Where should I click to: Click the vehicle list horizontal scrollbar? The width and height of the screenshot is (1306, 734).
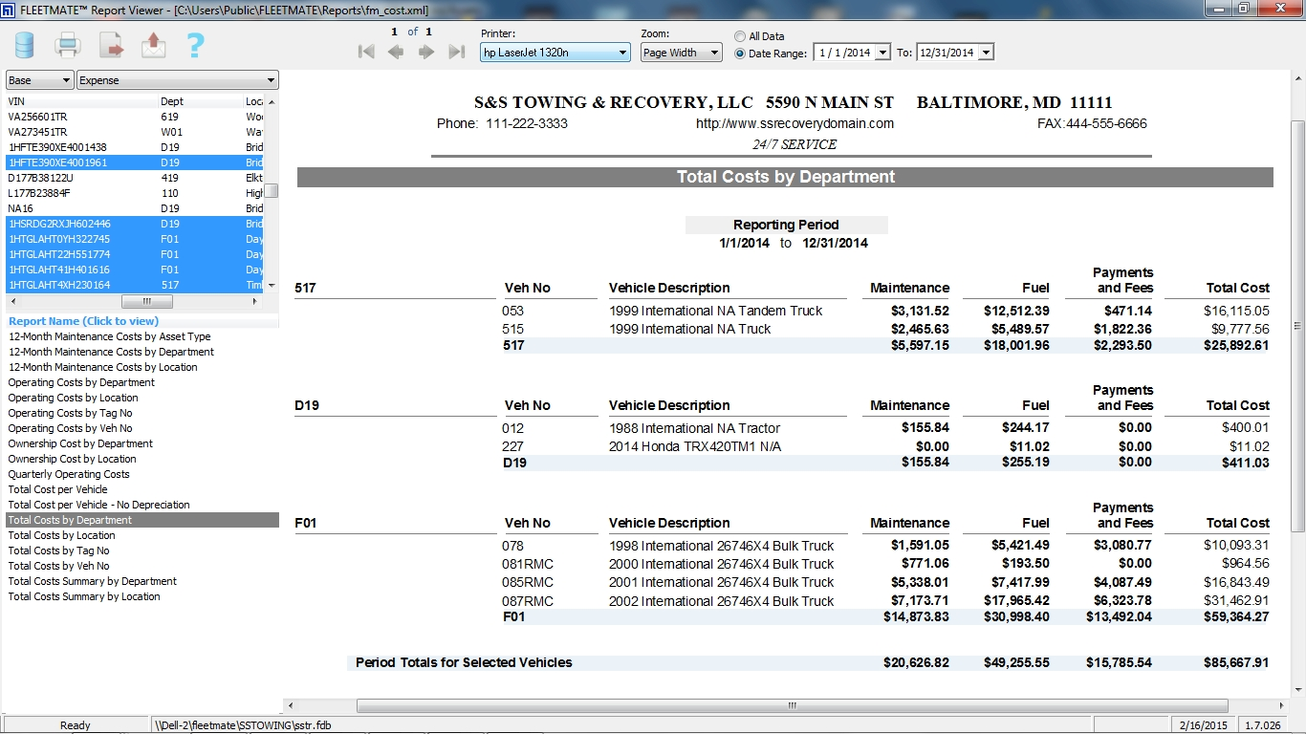146,300
